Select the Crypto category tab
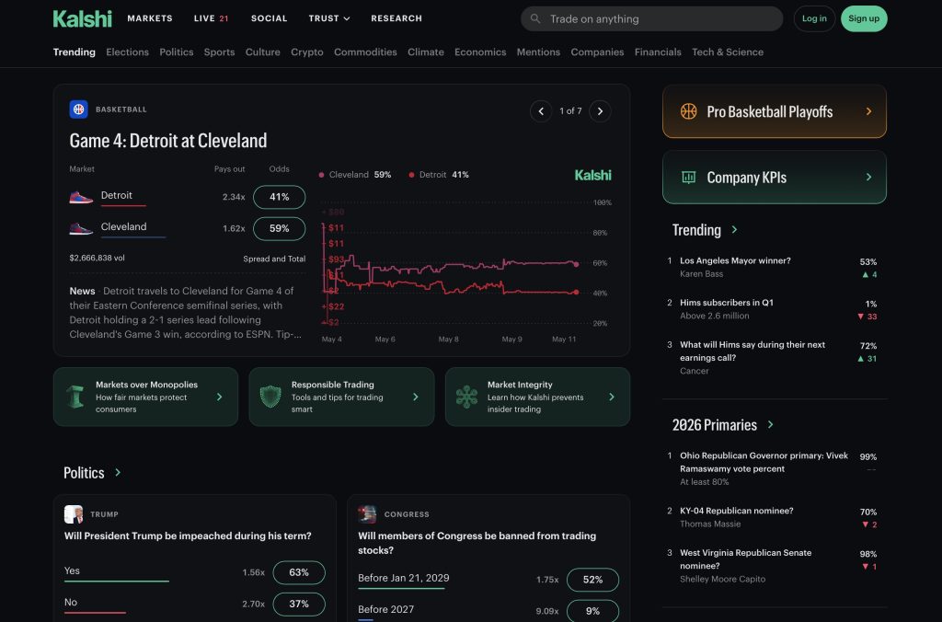942x622 pixels. 307,52
